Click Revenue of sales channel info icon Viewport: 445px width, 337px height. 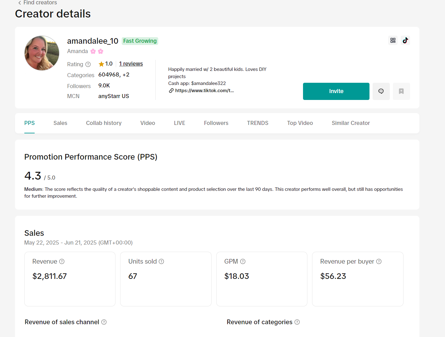pyautogui.click(x=104, y=322)
